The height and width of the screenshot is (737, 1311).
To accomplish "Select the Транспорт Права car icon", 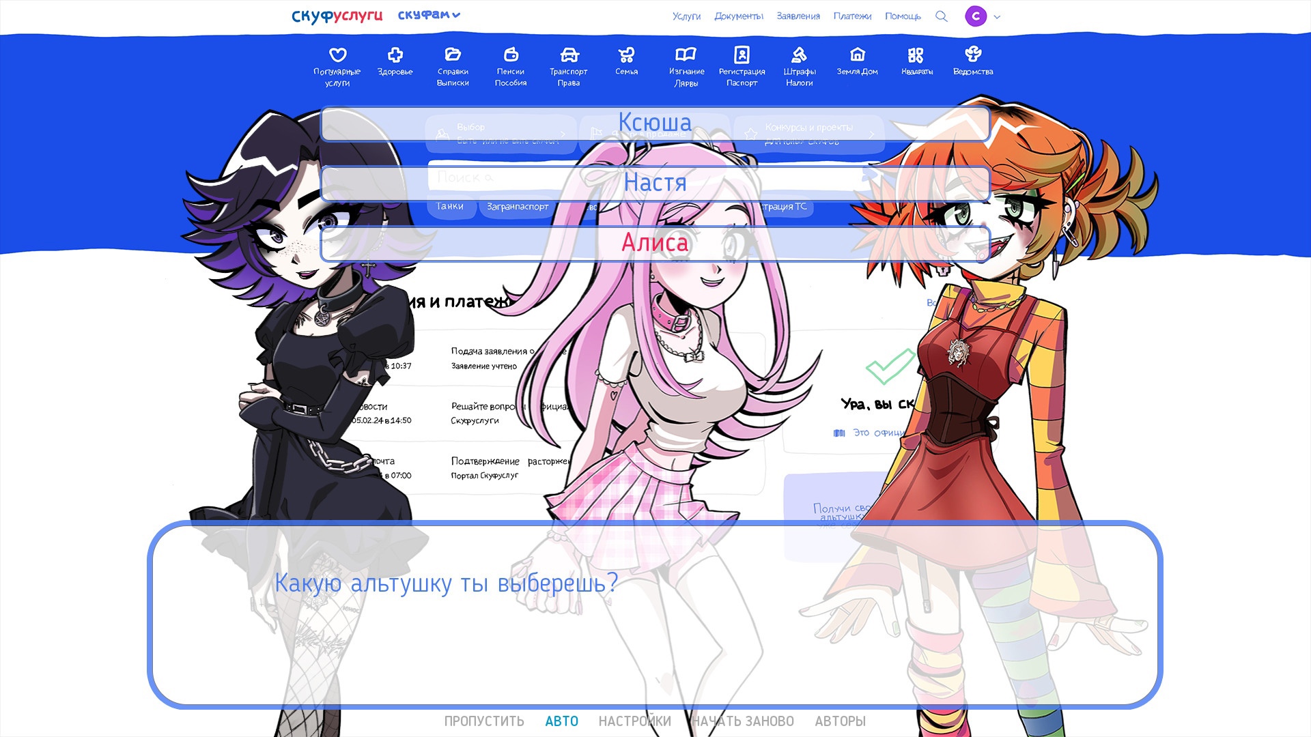I will (x=569, y=55).
